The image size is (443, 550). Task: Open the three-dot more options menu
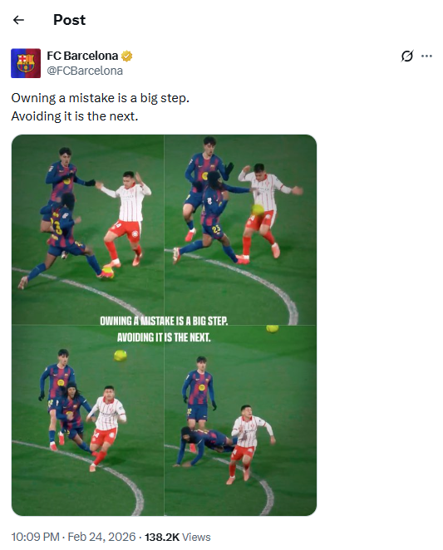[x=426, y=56]
